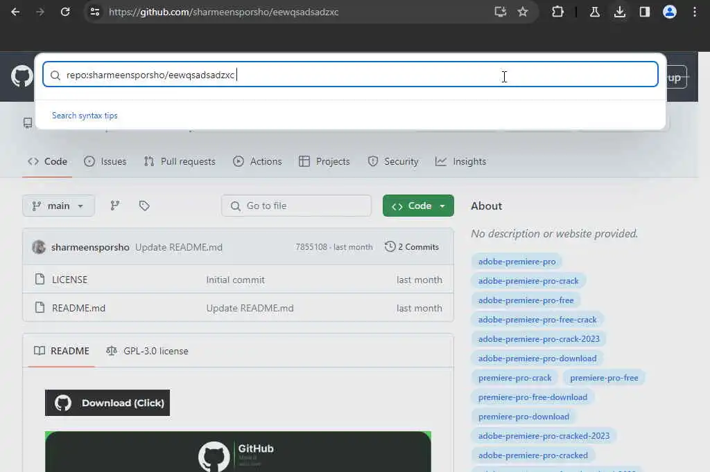Viewport: 710px width, 472px height.
Task: Bookmark this page with star icon
Action: 523,12
